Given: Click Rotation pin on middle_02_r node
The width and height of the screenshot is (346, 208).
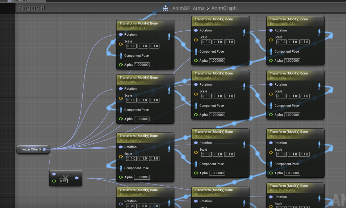Looking at the screenshot, I should [196, 30].
